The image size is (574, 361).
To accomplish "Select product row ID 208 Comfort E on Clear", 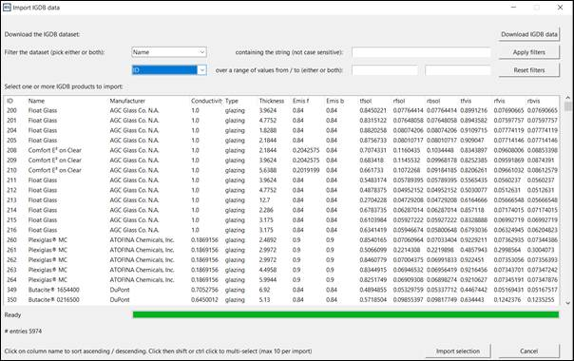I will coord(282,150).
